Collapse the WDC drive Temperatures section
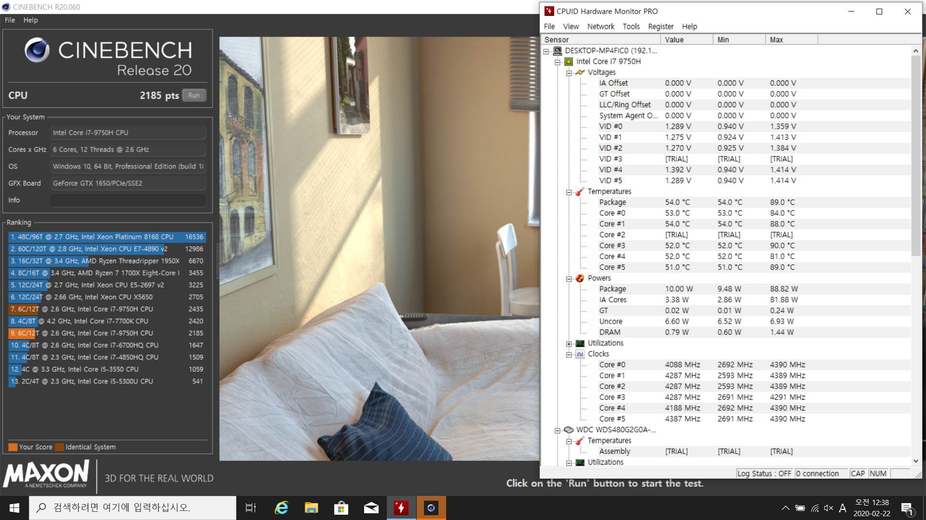926x520 pixels. click(569, 441)
